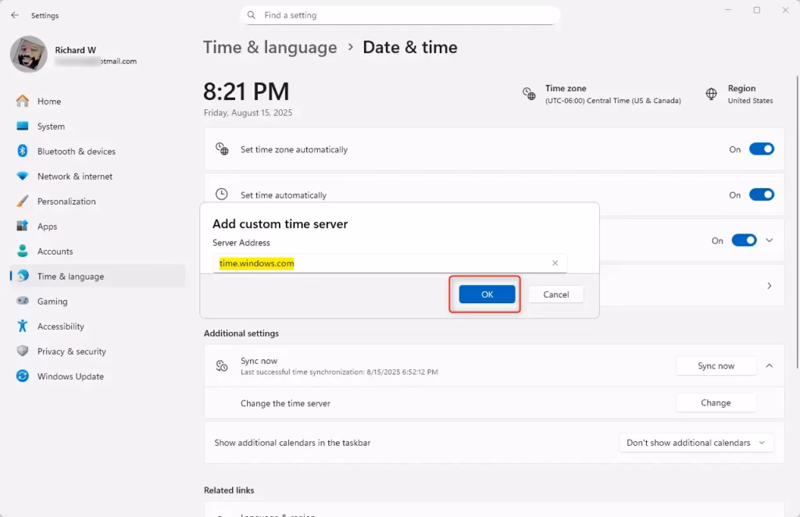Open Richard W profile picture
This screenshot has height=517, width=800.
(29, 55)
